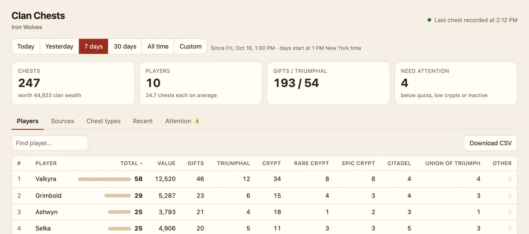Sort by the GIFTS column
The image size is (529, 234).
point(196,163)
